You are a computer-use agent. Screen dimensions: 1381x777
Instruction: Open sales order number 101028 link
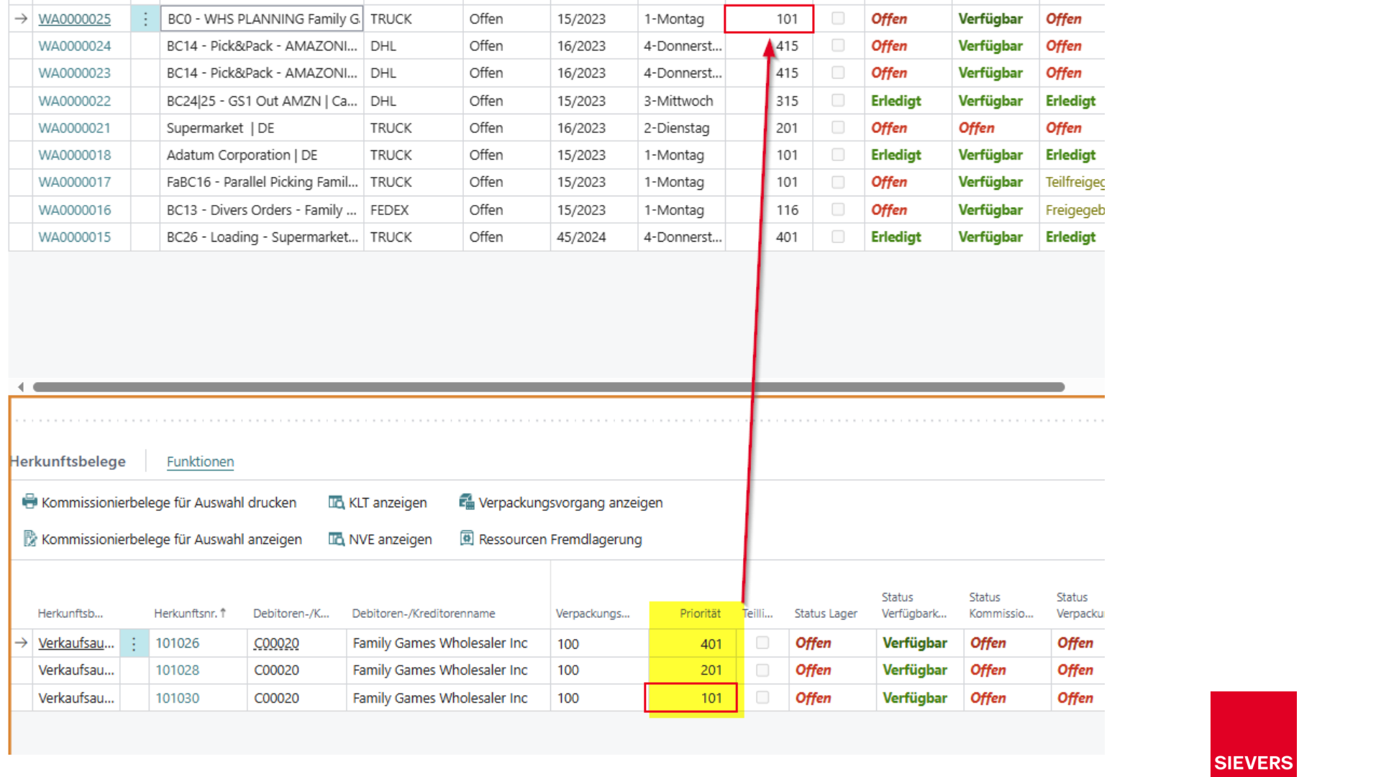click(178, 670)
